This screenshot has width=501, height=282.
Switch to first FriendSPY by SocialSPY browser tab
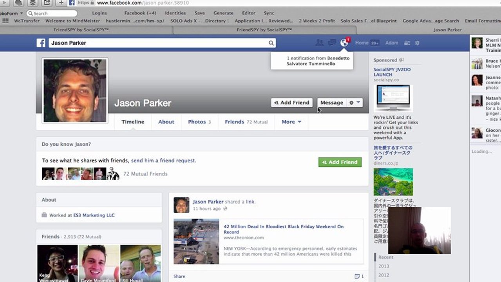(81, 30)
